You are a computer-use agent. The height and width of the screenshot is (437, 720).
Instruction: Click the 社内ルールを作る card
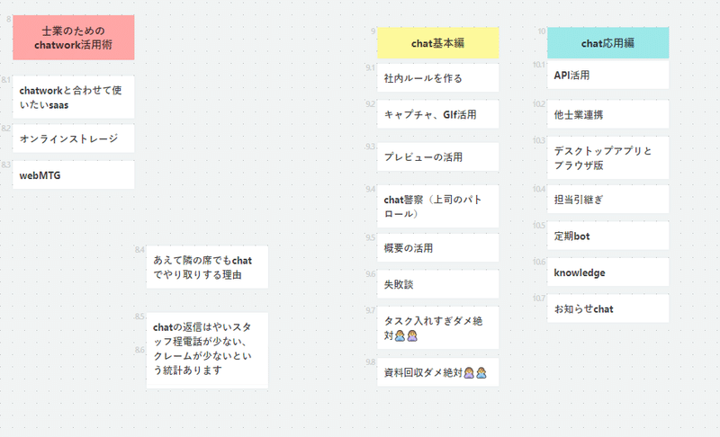[438, 78]
